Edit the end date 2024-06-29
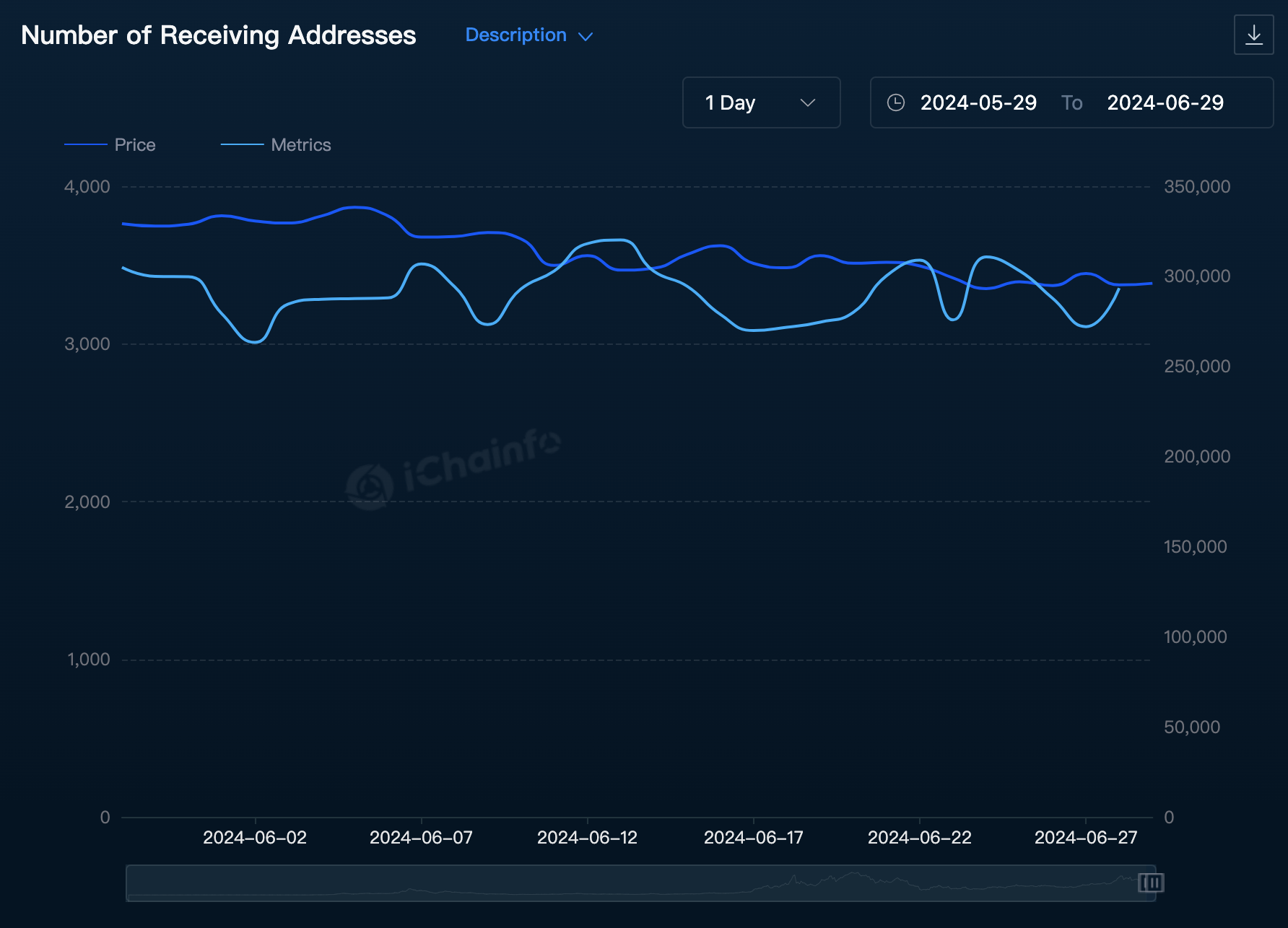Viewport: 1288px width, 928px height. pos(1165,102)
